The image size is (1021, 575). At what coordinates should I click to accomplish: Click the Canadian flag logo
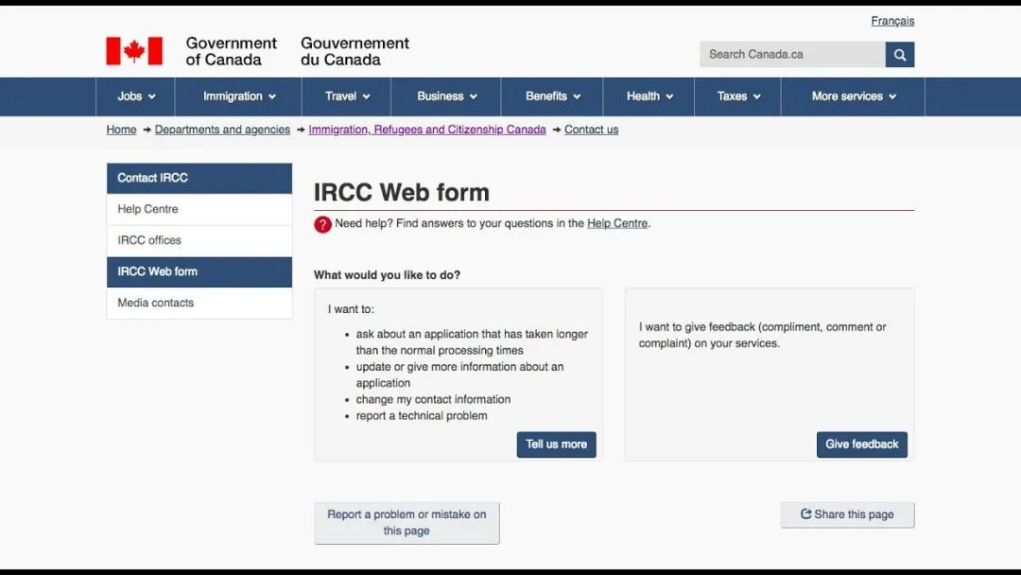pyautogui.click(x=133, y=51)
